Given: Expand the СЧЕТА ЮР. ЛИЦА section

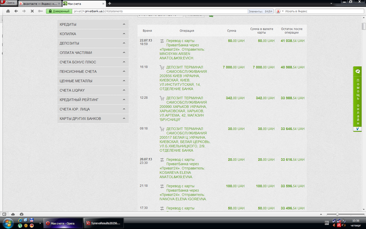Looking at the screenshot, I should click(x=93, y=109).
